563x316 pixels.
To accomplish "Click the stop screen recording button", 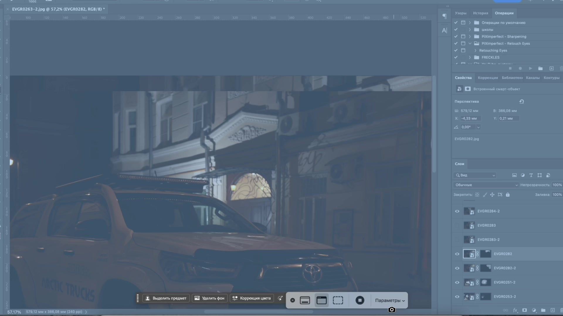I will [360, 300].
